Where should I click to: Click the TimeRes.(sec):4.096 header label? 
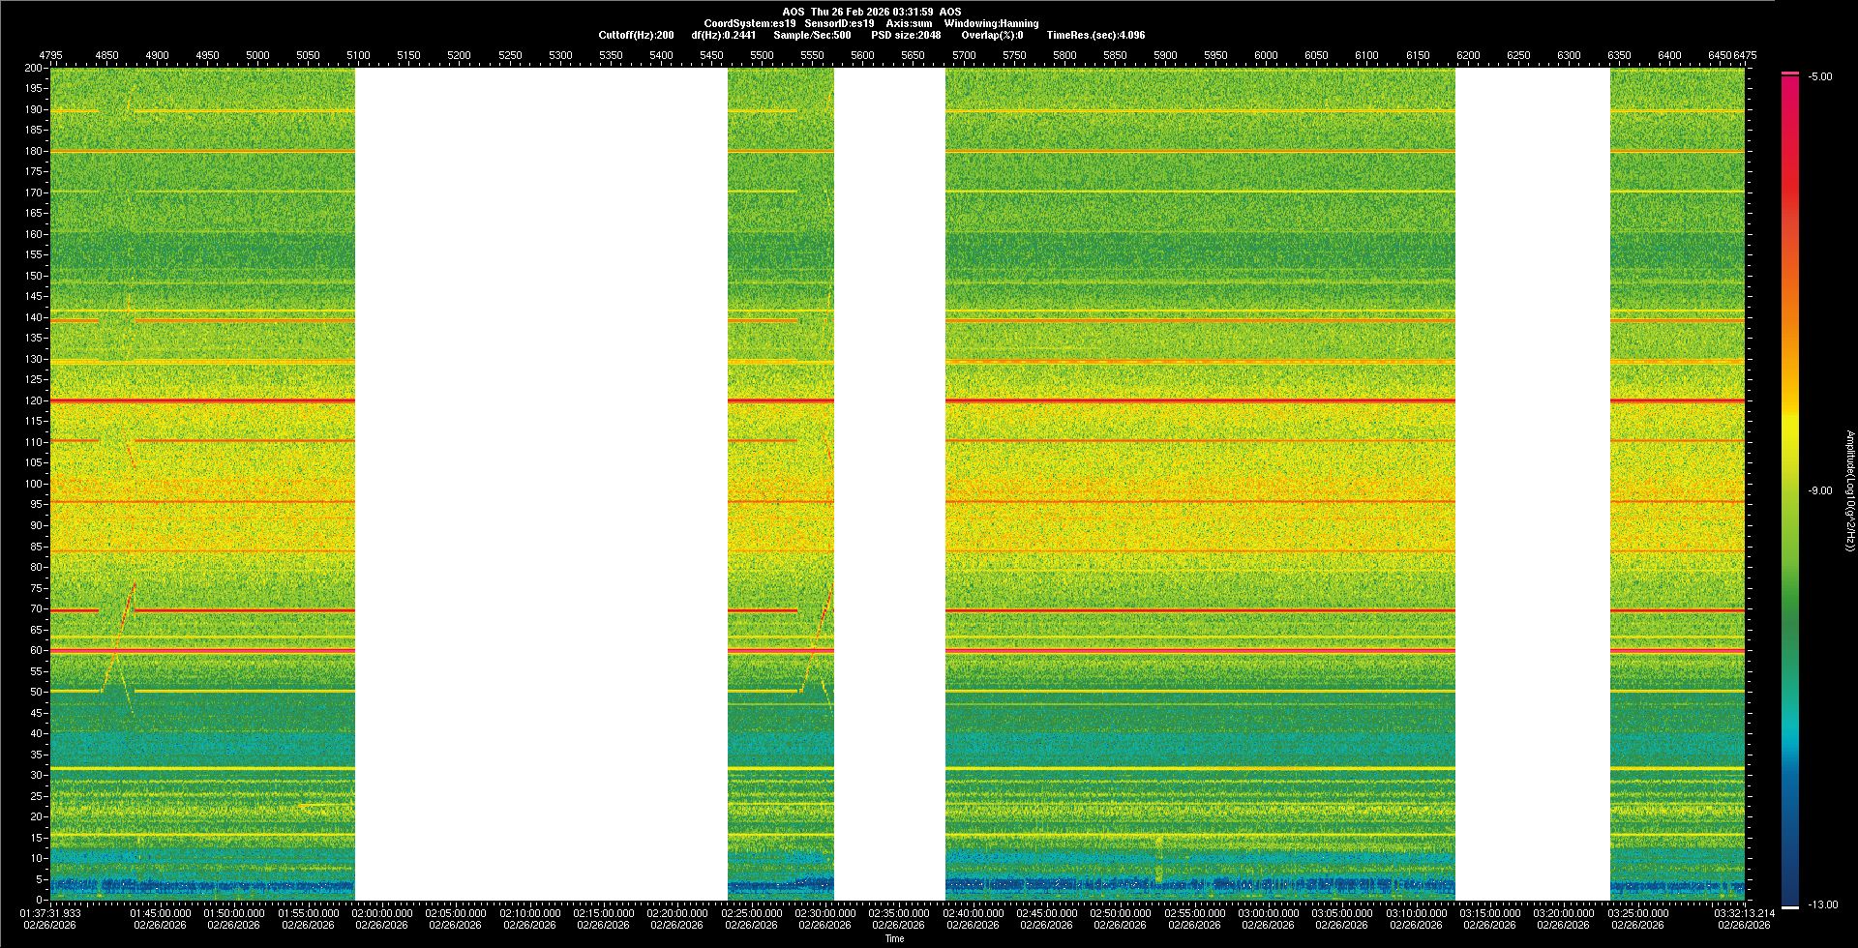(x=1095, y=35)
